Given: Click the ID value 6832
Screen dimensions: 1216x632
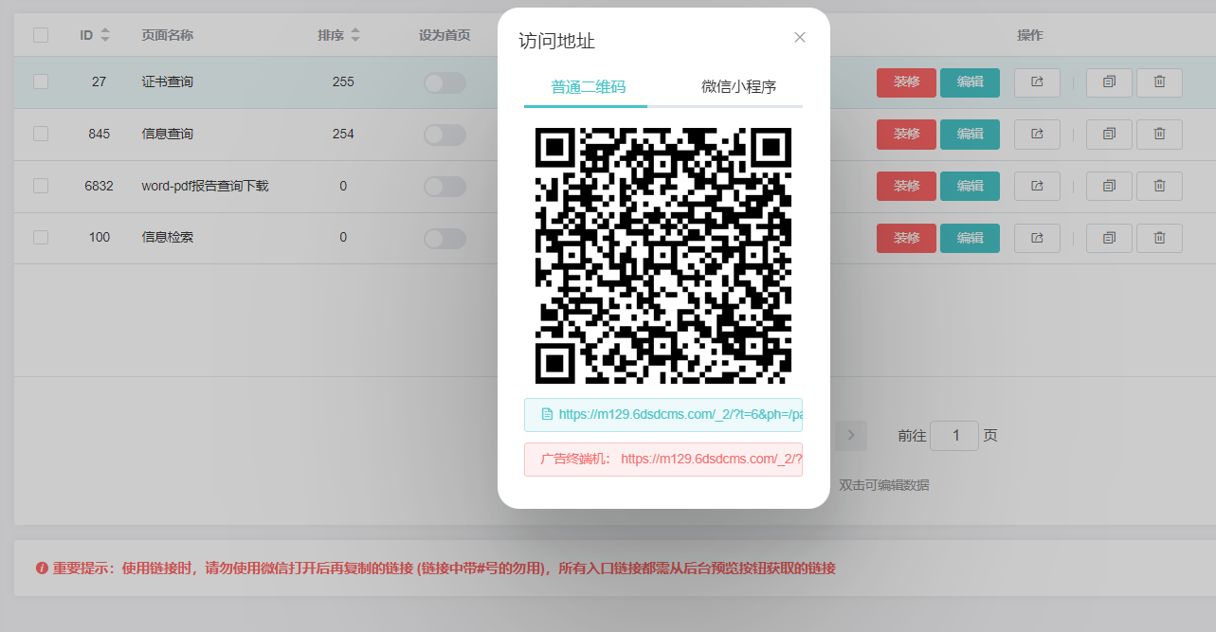Looking at the screenshot, I should coord(99,187).
